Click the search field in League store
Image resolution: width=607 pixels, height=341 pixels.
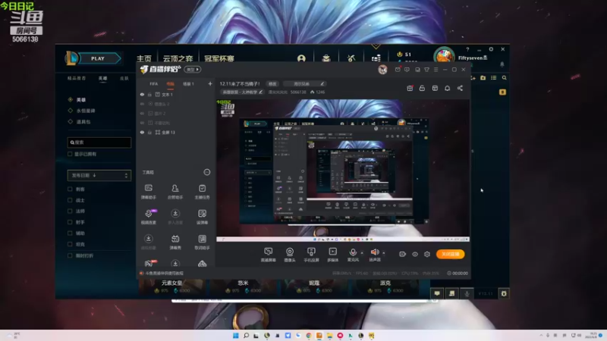click(x=99, y=142)
